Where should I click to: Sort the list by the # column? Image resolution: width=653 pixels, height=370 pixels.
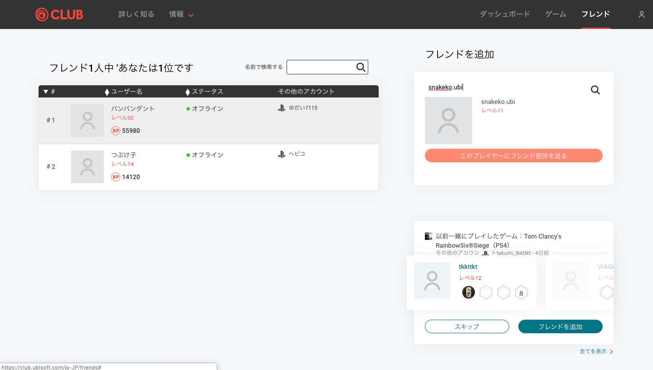(49, 92)
